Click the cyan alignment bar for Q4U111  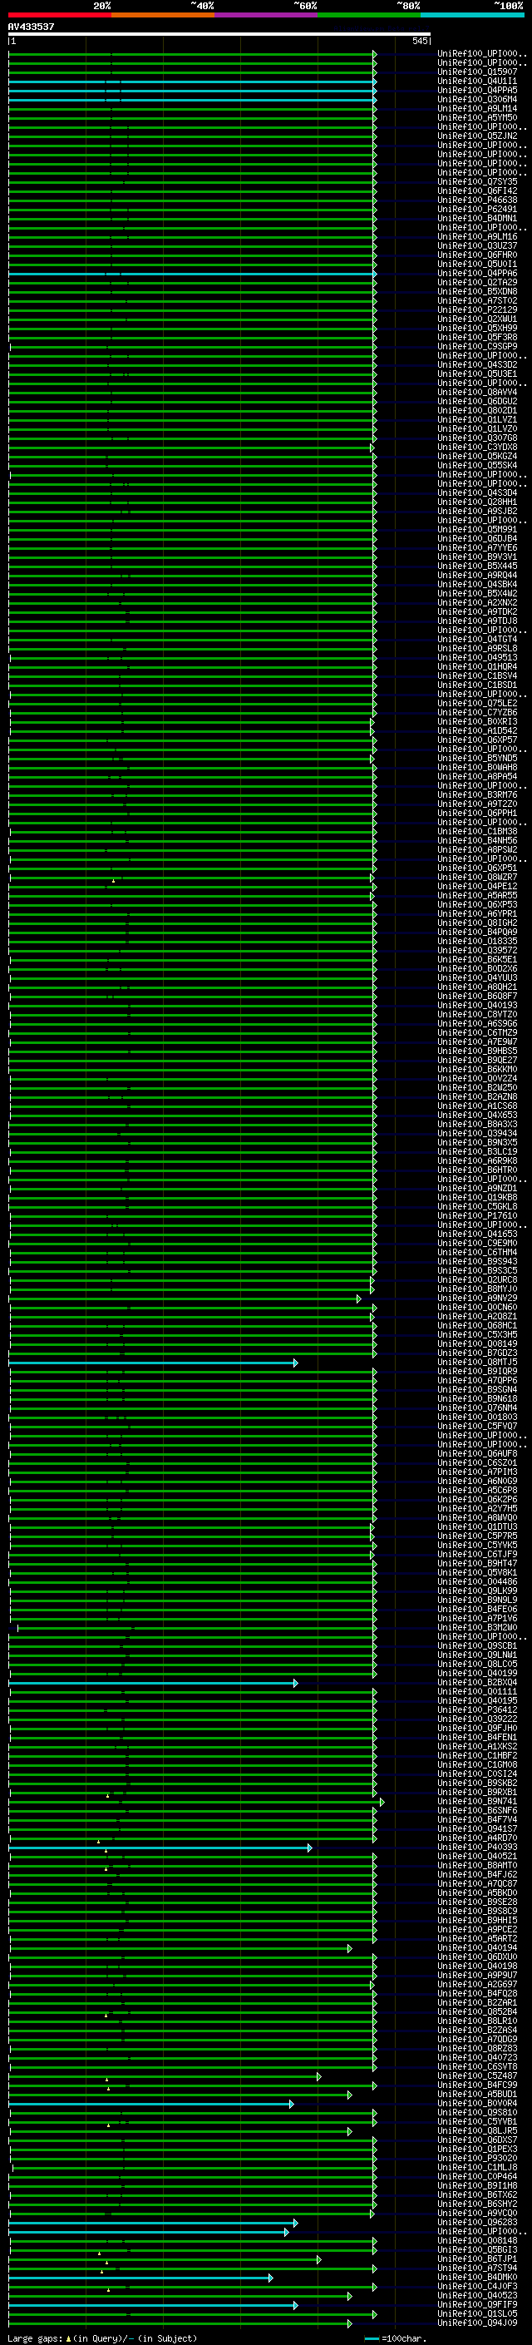coord(192,82)
